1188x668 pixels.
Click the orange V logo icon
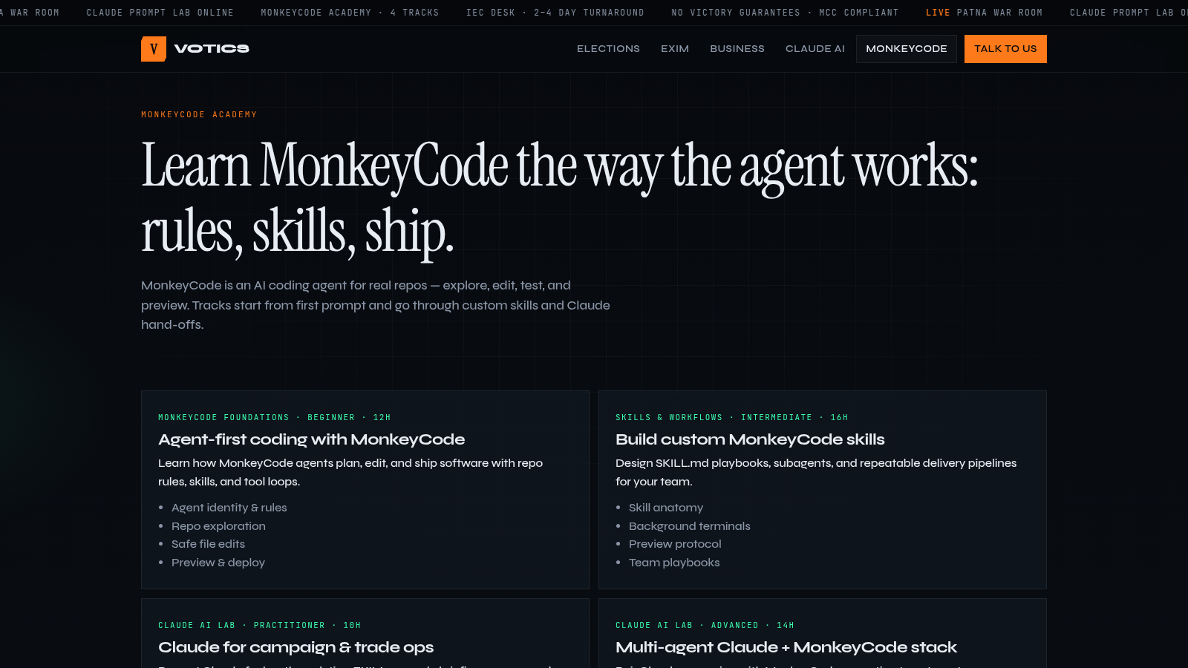click(154, 49)
